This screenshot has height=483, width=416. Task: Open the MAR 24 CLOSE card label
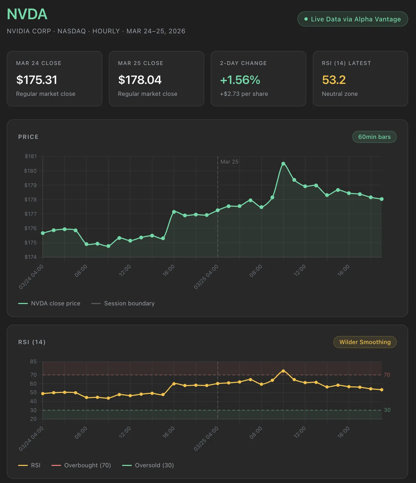[39, 63]
